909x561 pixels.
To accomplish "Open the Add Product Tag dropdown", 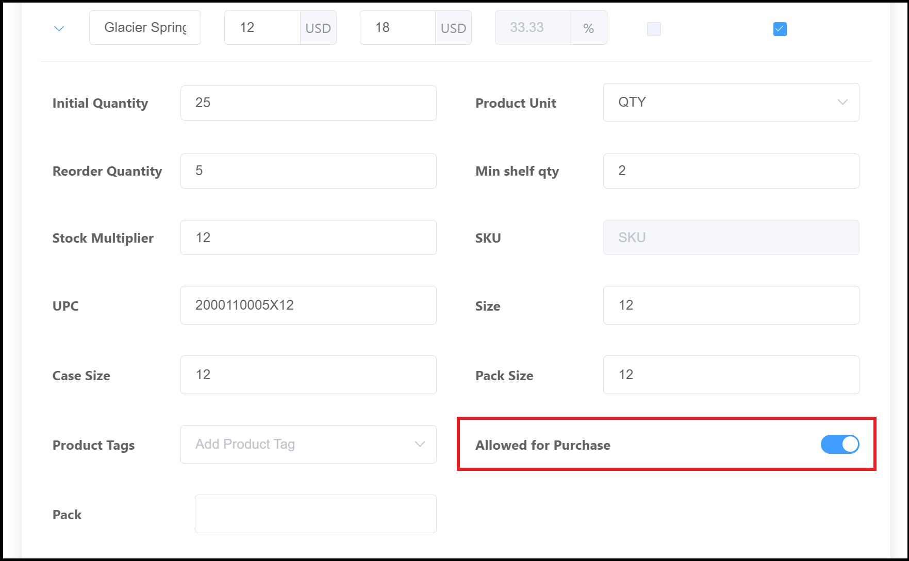I will (308, 444).
